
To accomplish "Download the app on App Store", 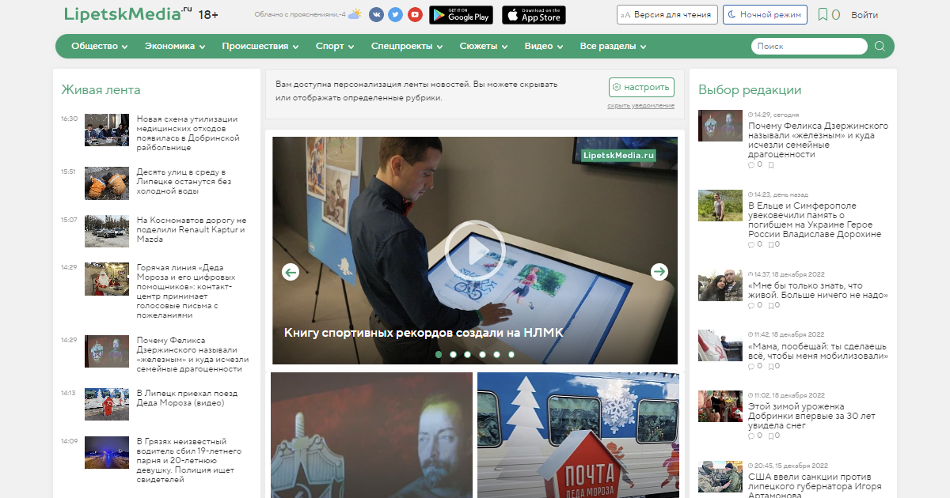I will point(534,15).
